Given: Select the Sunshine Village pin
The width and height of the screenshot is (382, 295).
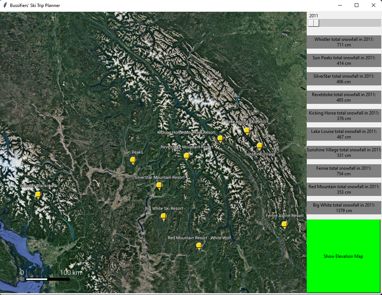Looking at the screenshot, I should click(259, 146).
